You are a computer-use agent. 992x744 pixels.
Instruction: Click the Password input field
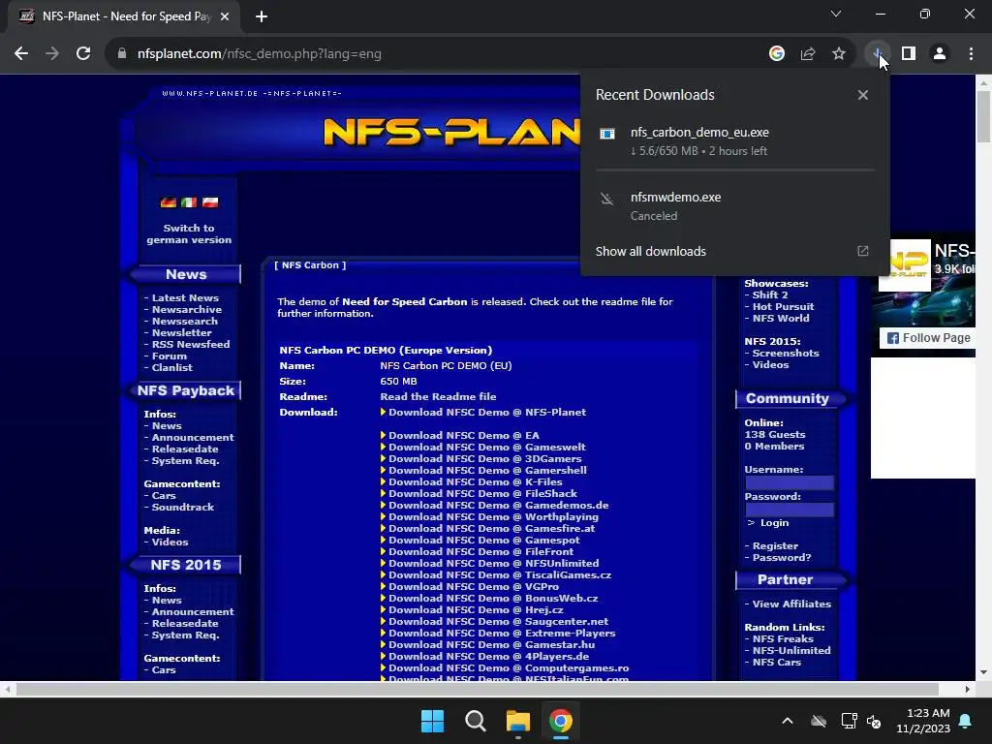pos(789,510)
